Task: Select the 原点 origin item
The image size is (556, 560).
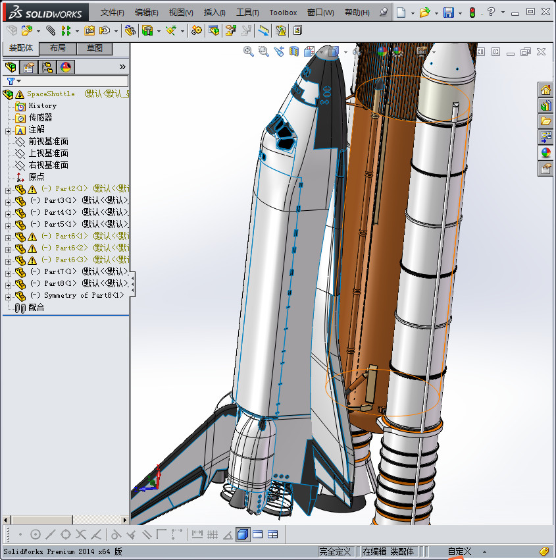Action: [x=36, y=177]
